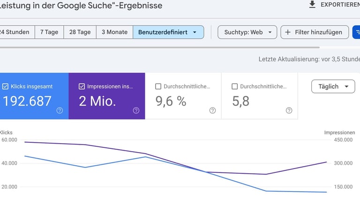Click the blue filter list icon
Screen dimensions: 360x200
click(x=357, y=32)
